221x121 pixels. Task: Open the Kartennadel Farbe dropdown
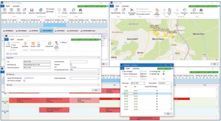[x=98, y=78]
